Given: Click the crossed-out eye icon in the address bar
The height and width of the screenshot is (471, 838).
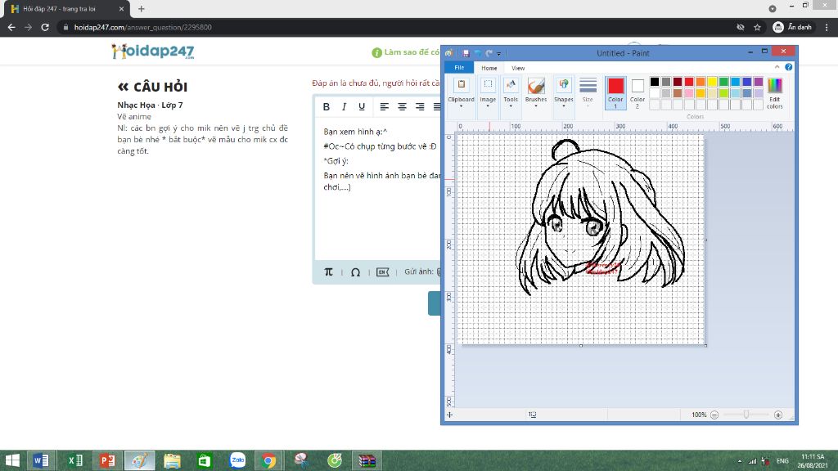Looking at the screenshot, I should click(740, 27).
